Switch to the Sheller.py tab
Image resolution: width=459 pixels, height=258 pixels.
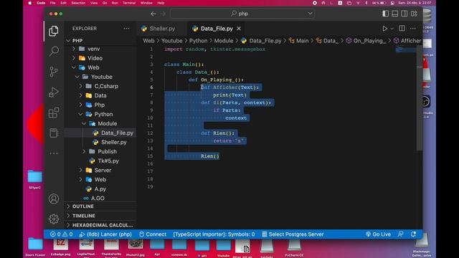(161, 29)
